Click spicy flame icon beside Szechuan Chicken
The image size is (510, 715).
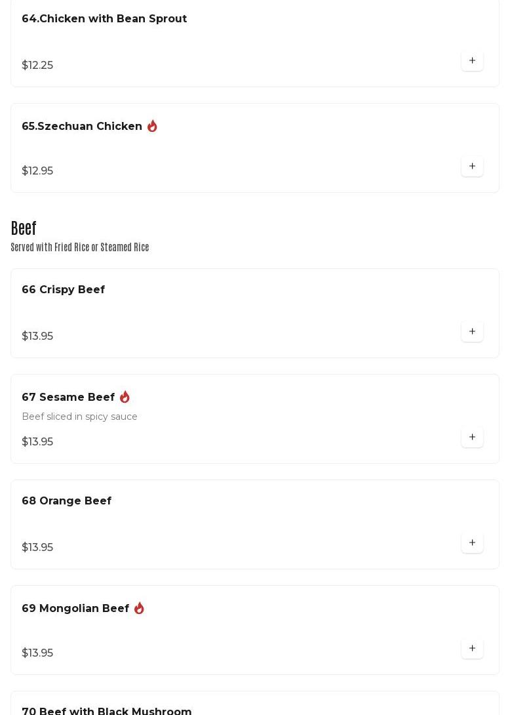tap(152, 126)
